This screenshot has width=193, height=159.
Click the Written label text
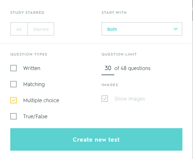click(32, 68)
